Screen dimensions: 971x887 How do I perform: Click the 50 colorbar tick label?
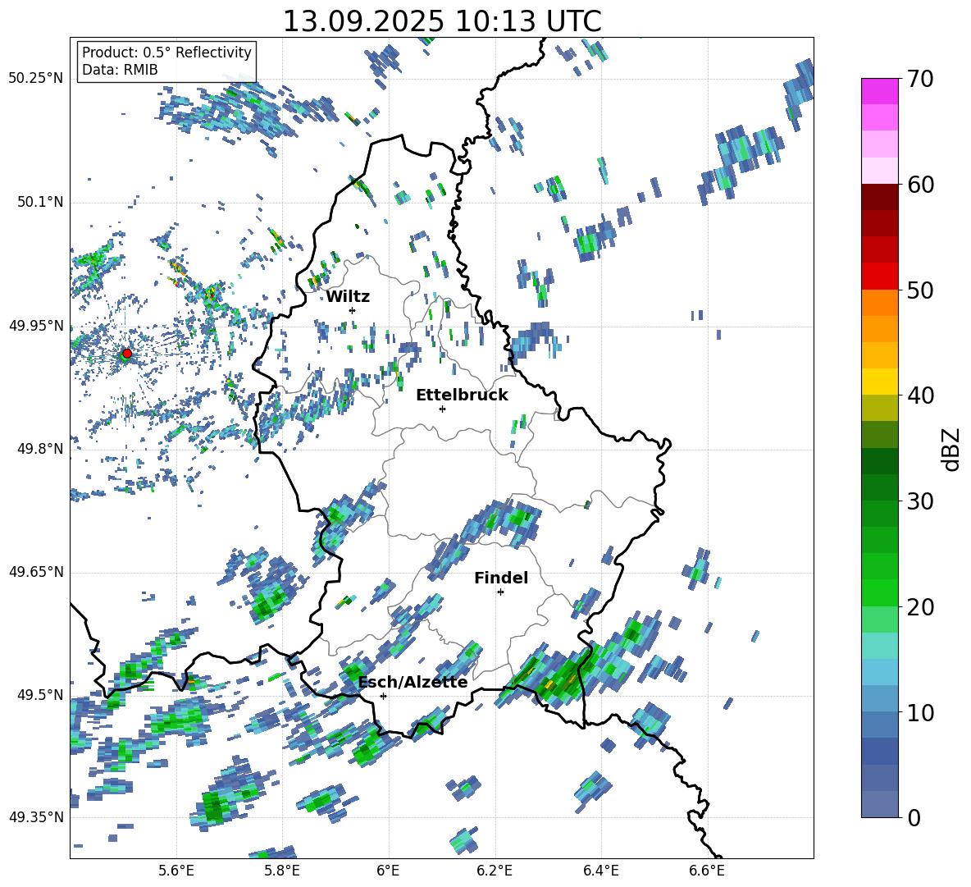click(919, 290)
